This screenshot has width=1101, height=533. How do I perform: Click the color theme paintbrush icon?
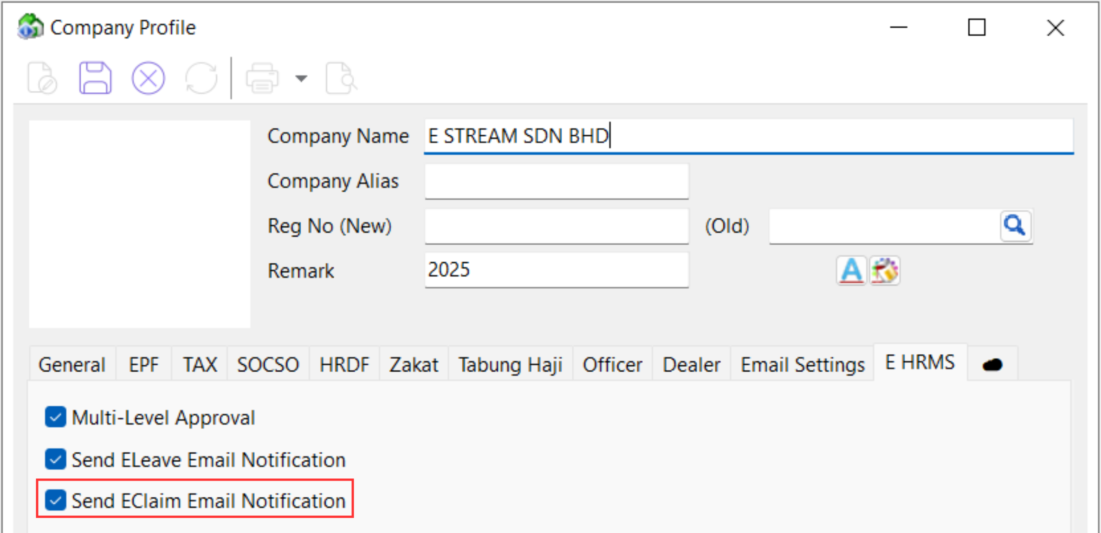tap(884, 271)
